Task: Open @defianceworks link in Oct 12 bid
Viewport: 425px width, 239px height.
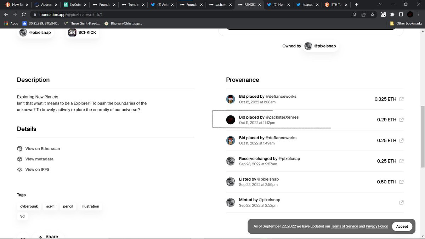Action: pyautogui.click(x=281, y=96)
